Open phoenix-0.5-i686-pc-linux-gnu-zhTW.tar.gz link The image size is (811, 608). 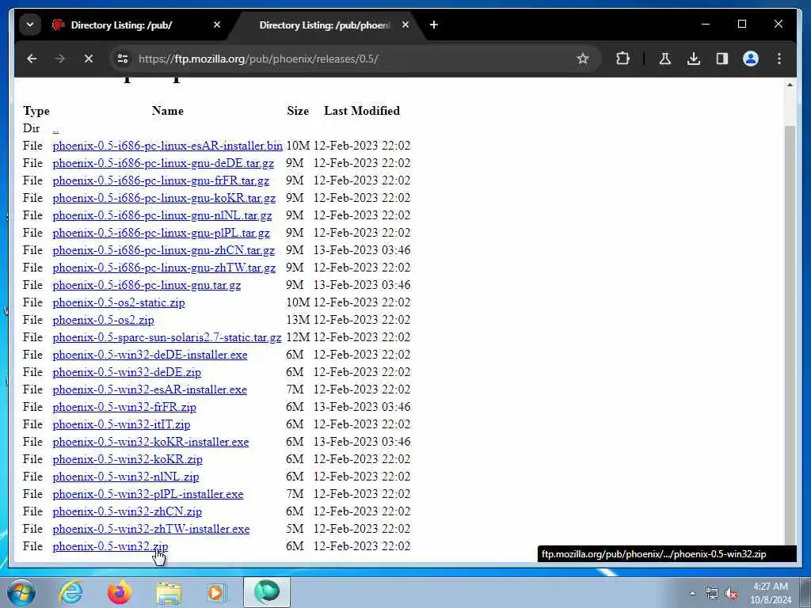164,268
